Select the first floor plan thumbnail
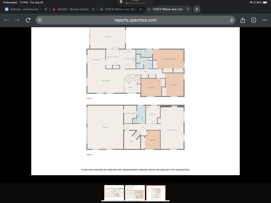The width and height of the screenshot is (271, 203). [x=114, y=192]
